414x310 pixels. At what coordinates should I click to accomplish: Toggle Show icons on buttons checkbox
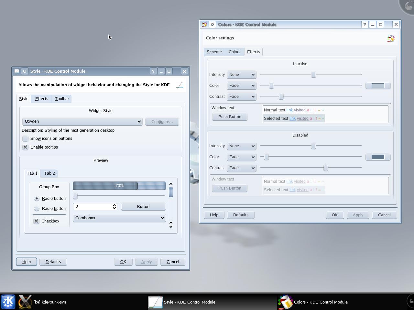tap(25, 139)
